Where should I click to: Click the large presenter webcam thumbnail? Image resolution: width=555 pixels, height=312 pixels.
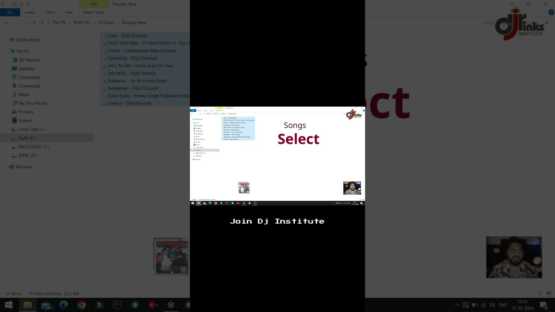[x=514, y=257]
